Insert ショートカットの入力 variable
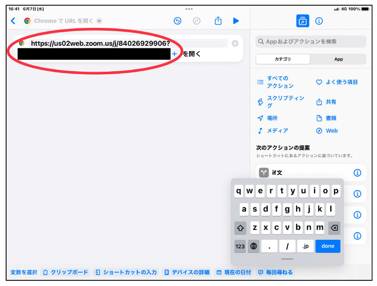 [126, 272]
